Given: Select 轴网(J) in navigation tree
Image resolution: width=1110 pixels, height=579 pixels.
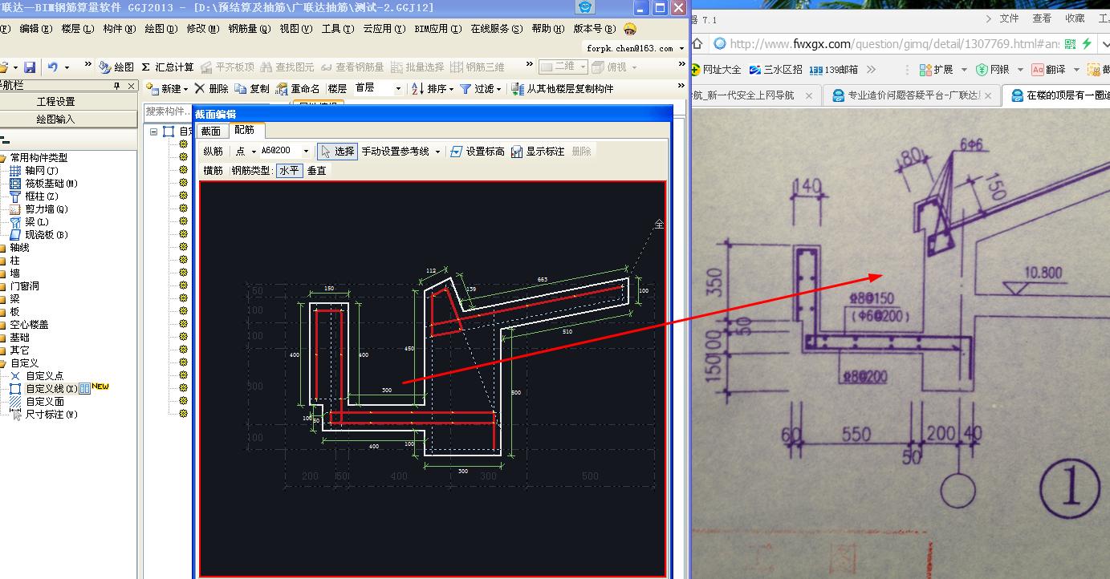Looking at the screenshot, I should click(x=35, y=171).
